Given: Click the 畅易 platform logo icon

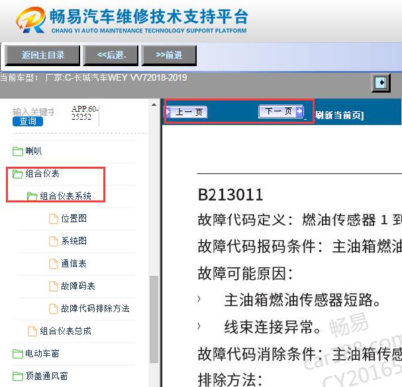Looking at the screenshot, I should pyautogui.click(x=31, y=20).
